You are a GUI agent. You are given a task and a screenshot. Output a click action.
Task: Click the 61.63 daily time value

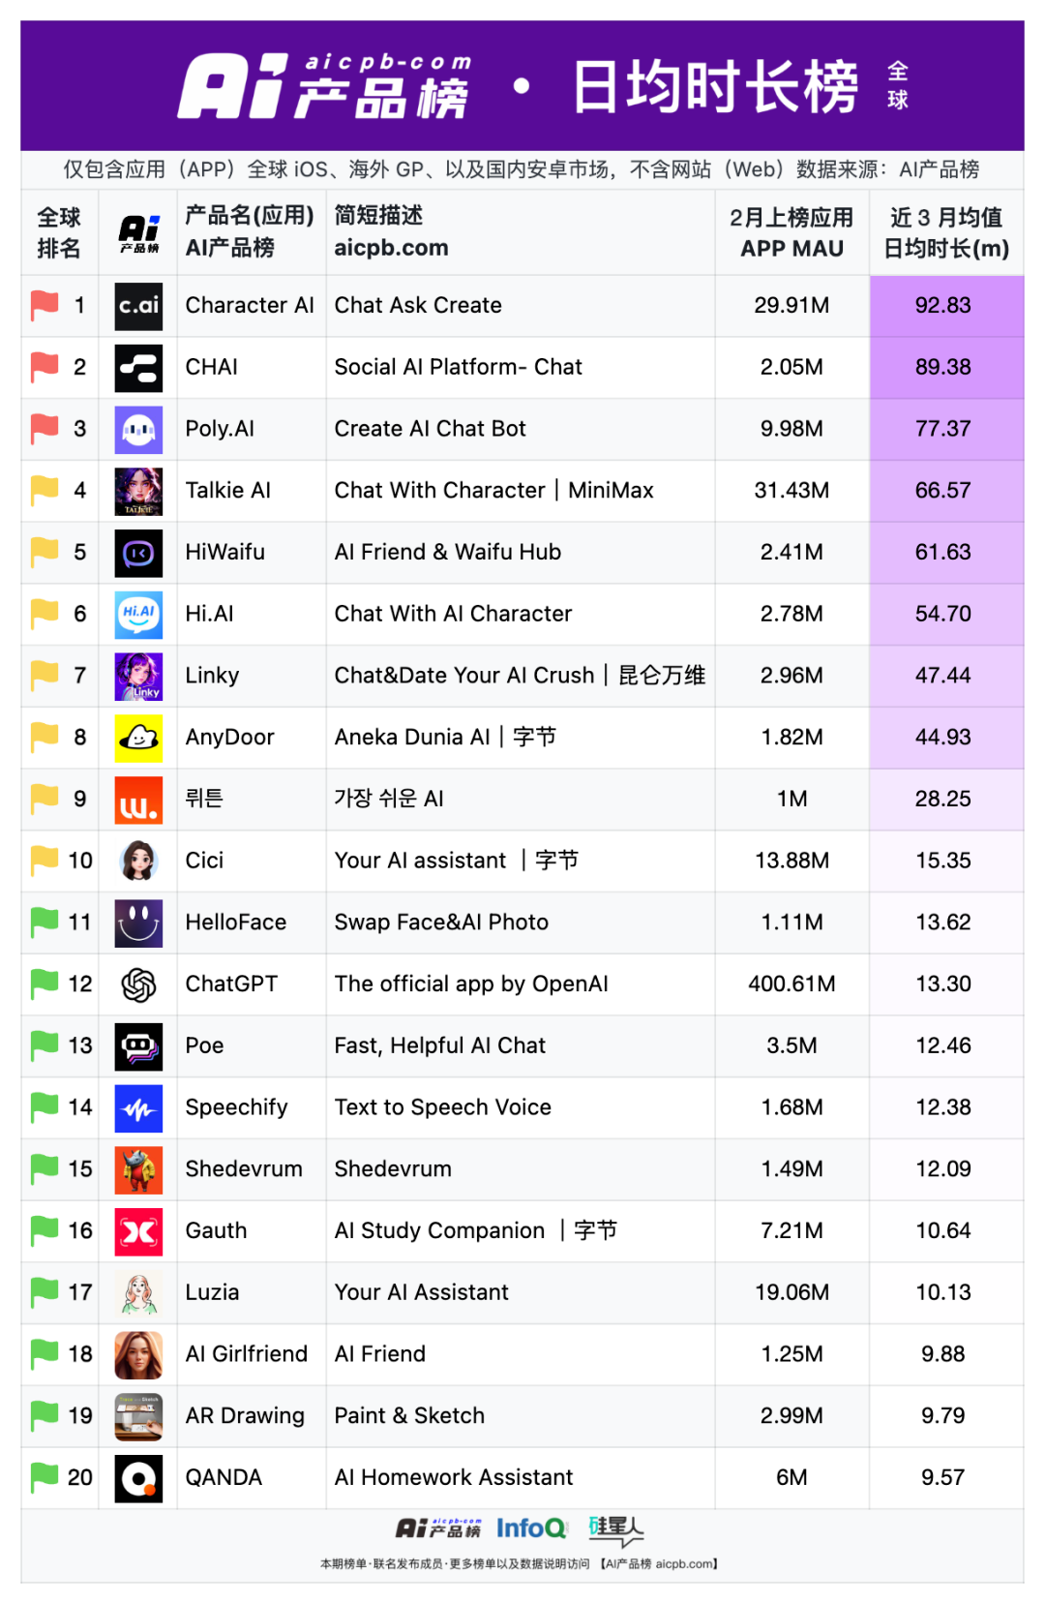(x=943, y=553)
